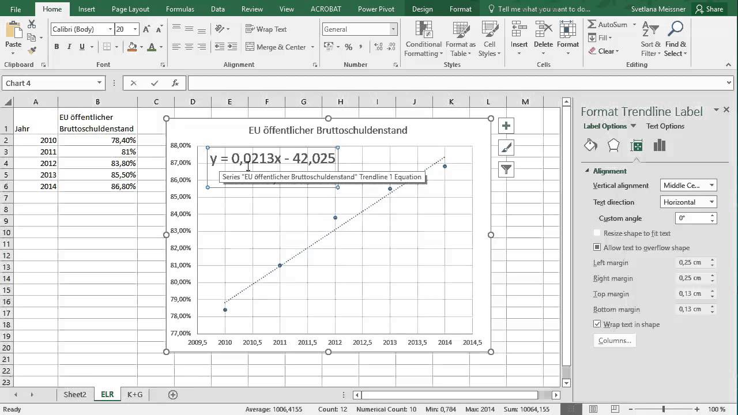The height and width of the screenshot is (415, 738).
Task: Select Fill & Line paint bucket icon
Action: pos(590,146)
